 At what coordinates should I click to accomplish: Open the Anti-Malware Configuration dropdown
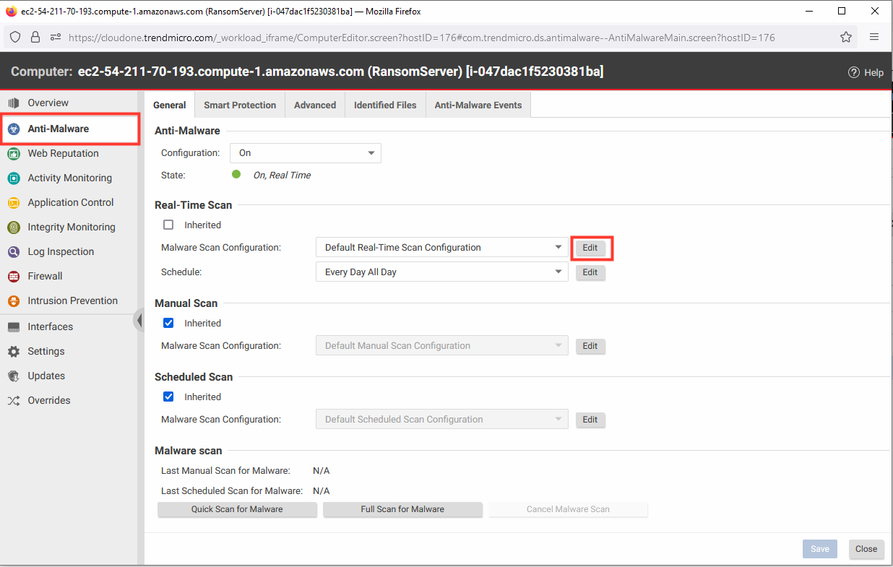[306, 153]
